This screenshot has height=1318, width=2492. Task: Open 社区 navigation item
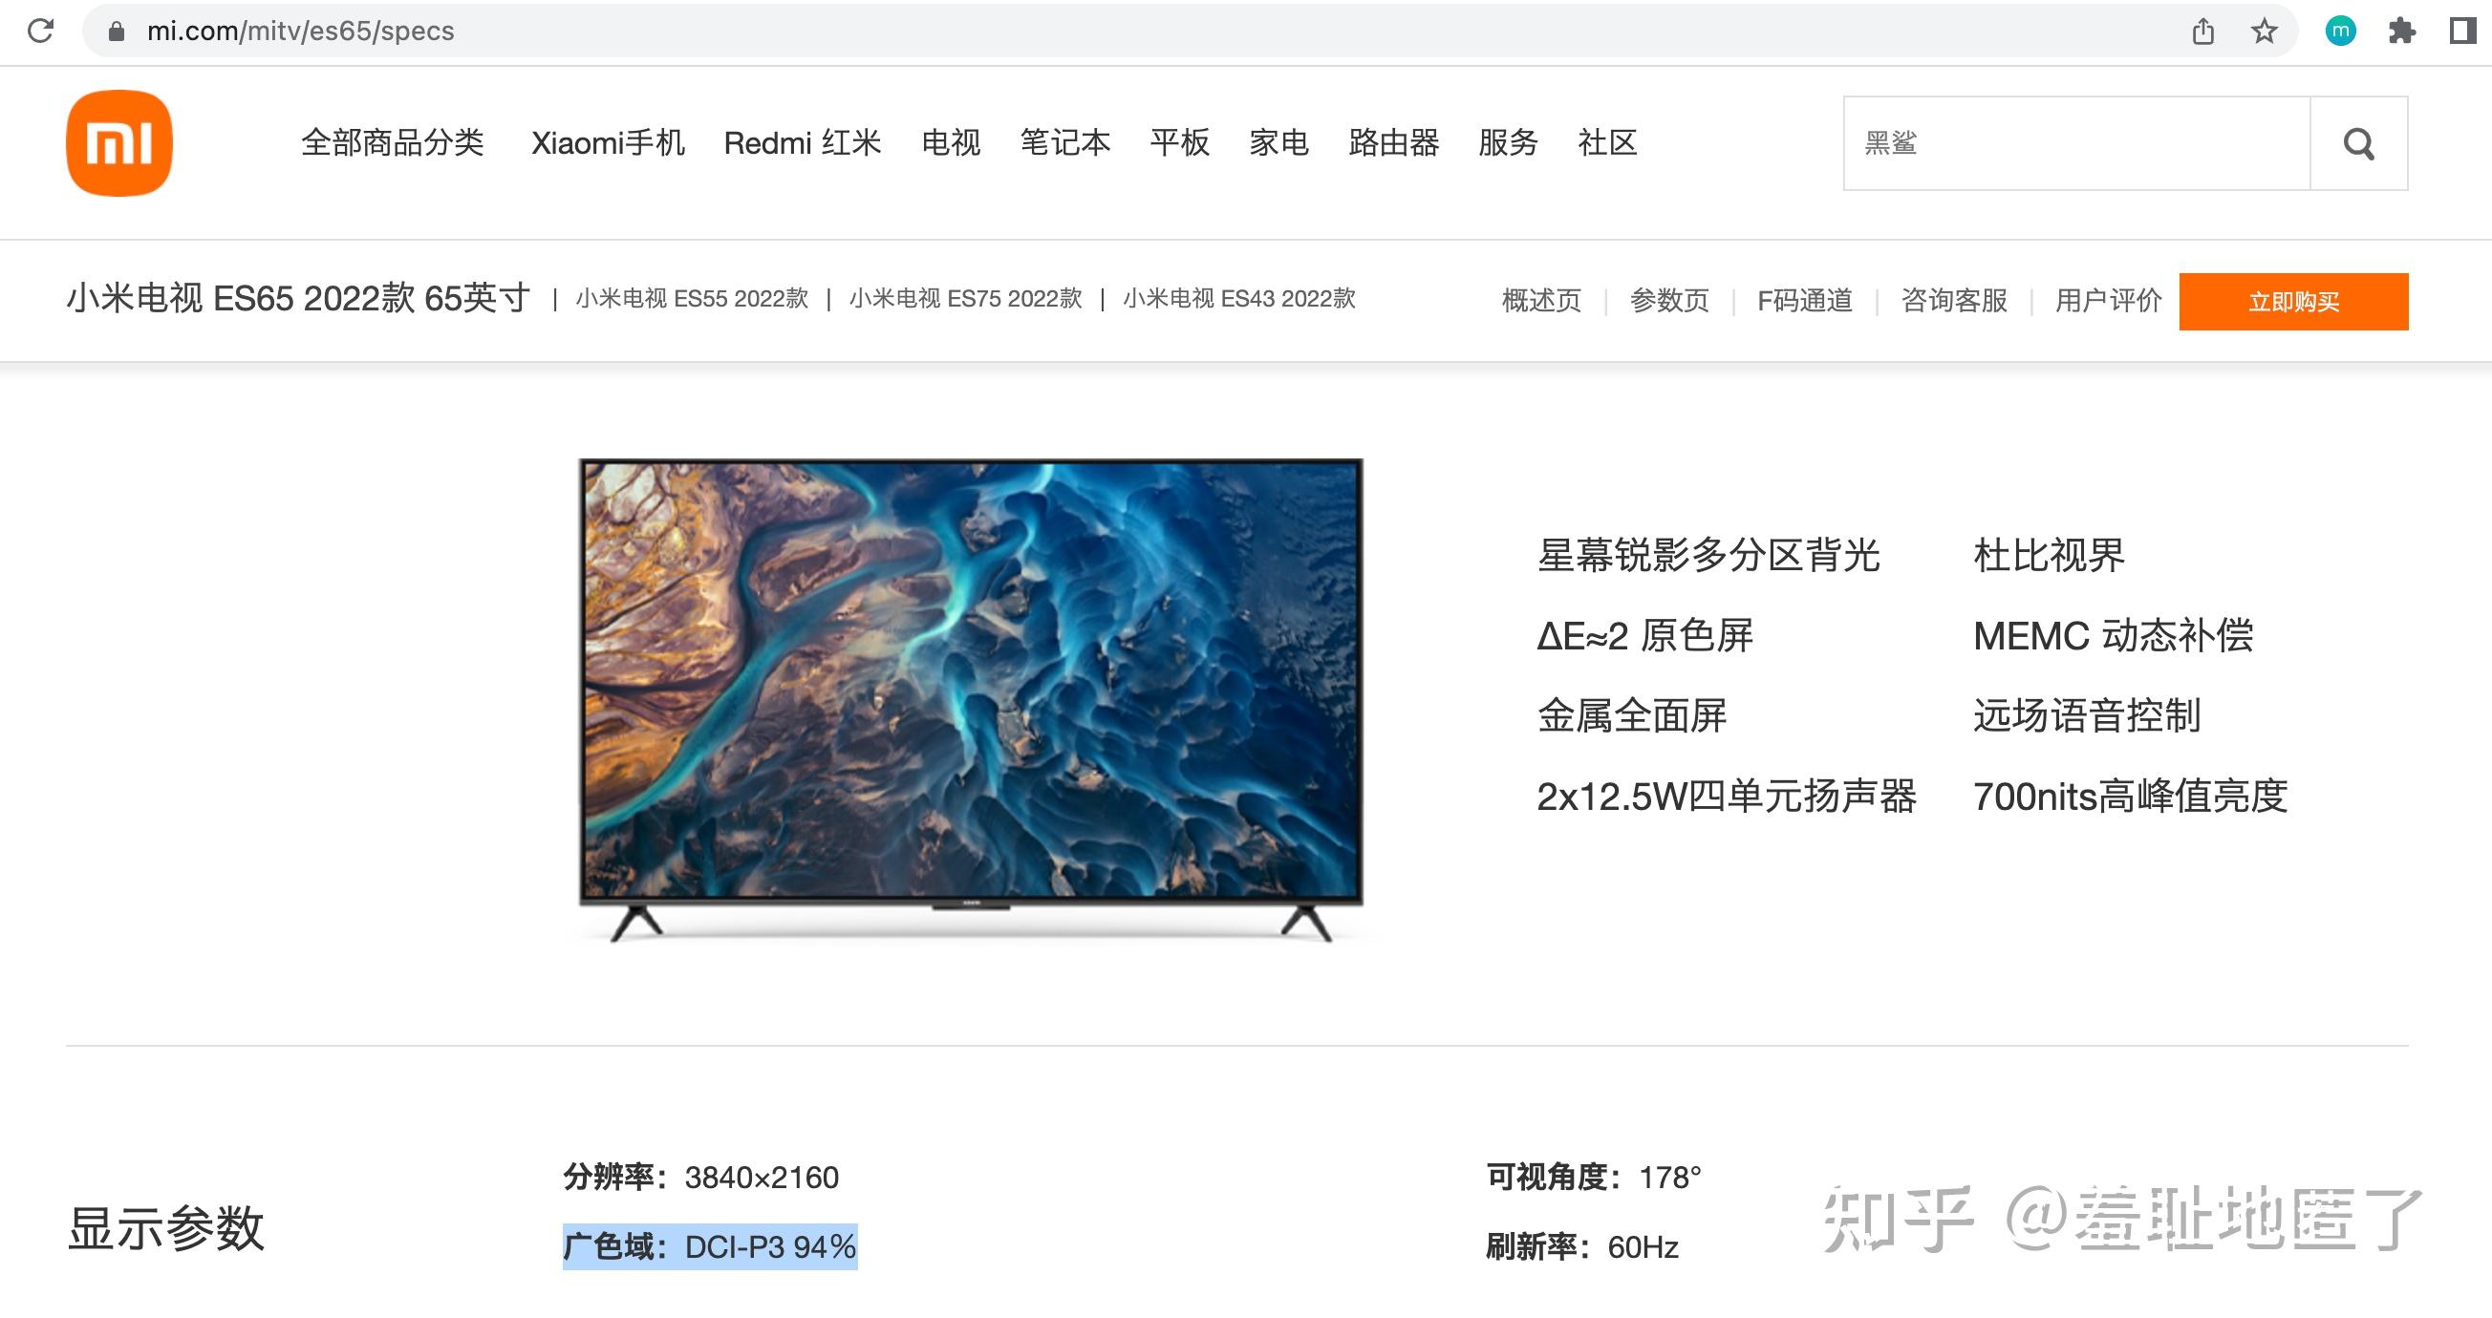pyautogui.click(x=1607, y=143)
